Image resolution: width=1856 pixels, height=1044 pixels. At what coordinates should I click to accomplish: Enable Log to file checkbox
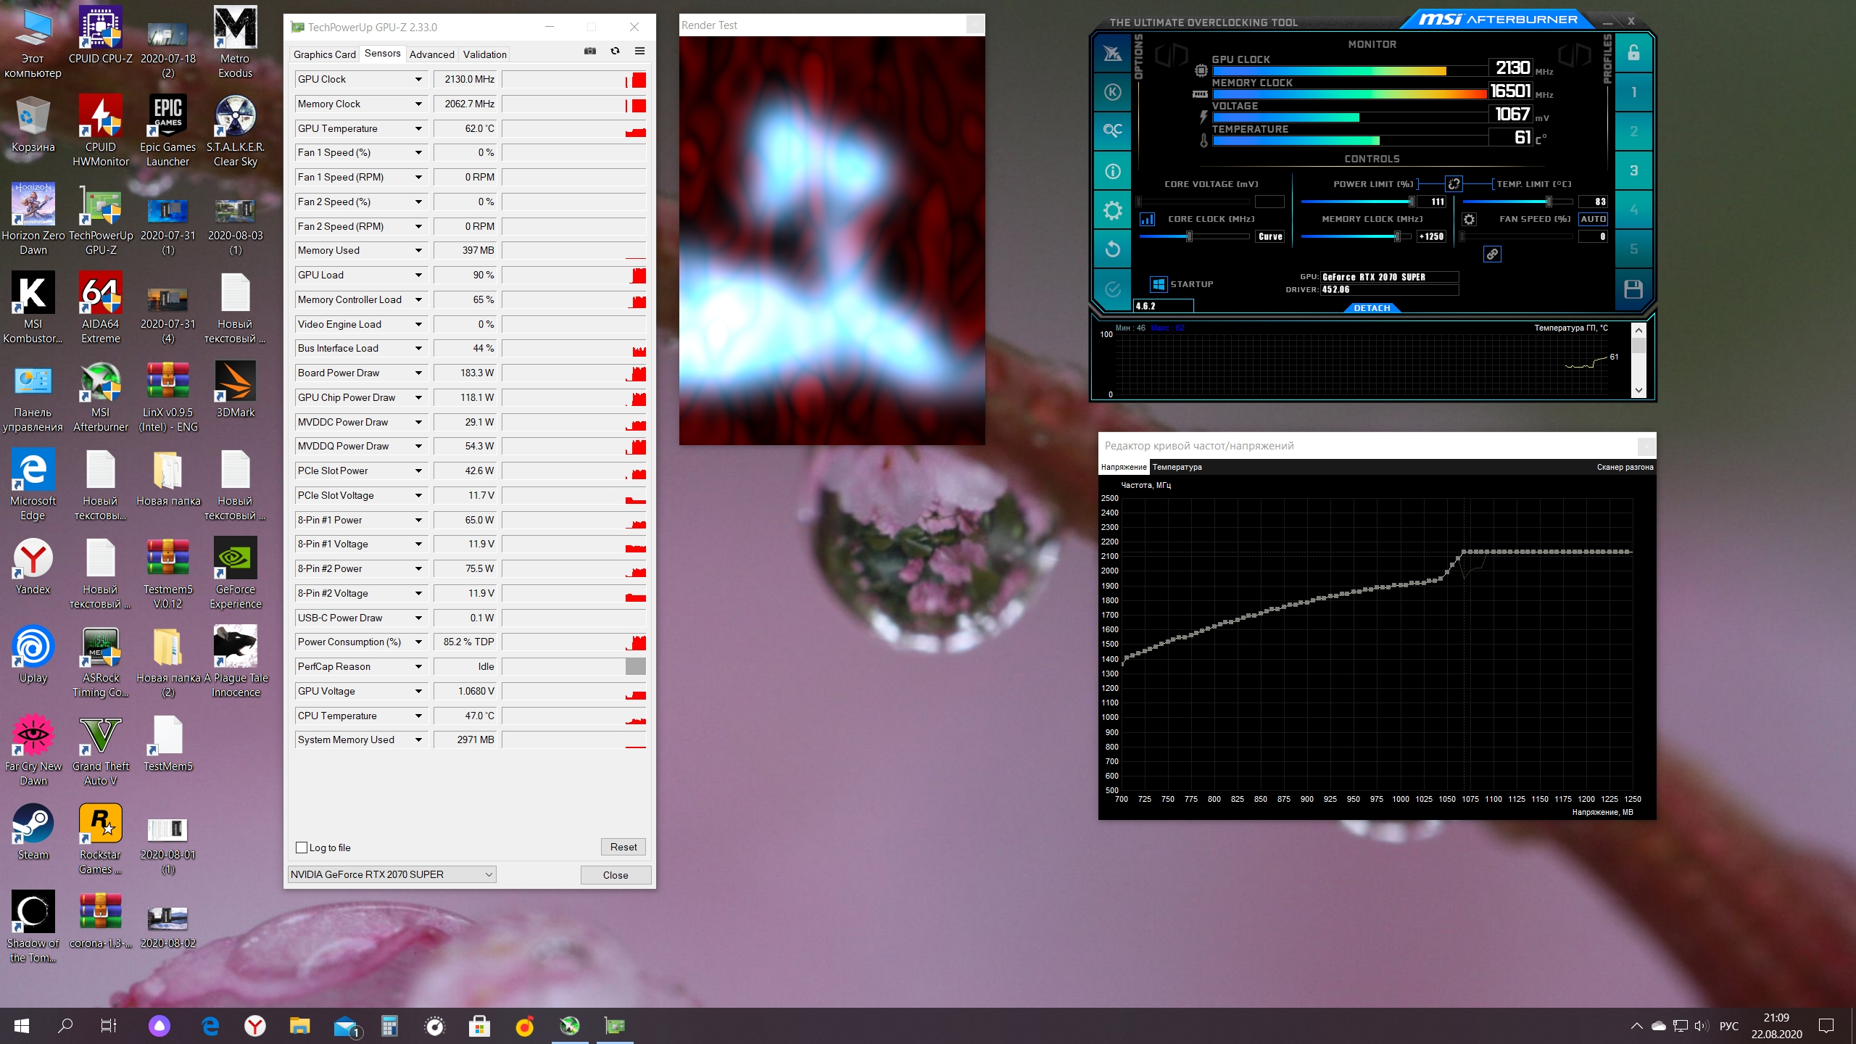[302, 848]
